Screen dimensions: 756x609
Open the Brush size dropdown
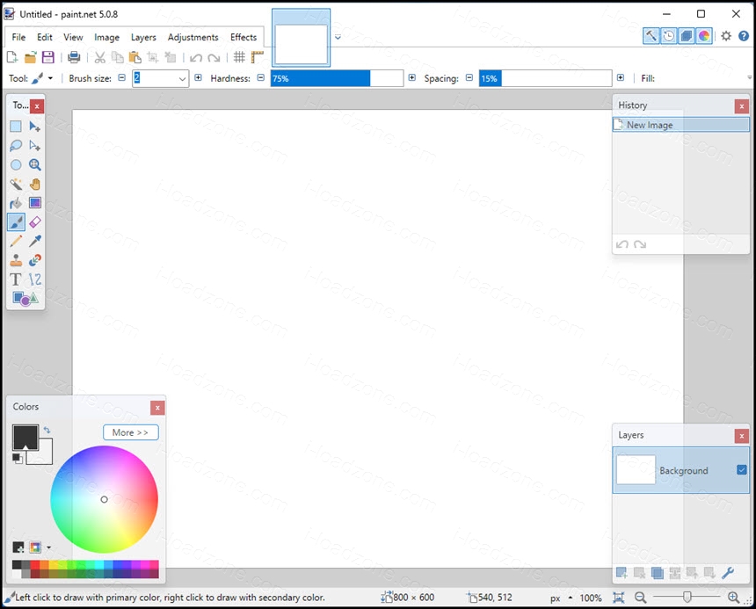click(182, 78)
